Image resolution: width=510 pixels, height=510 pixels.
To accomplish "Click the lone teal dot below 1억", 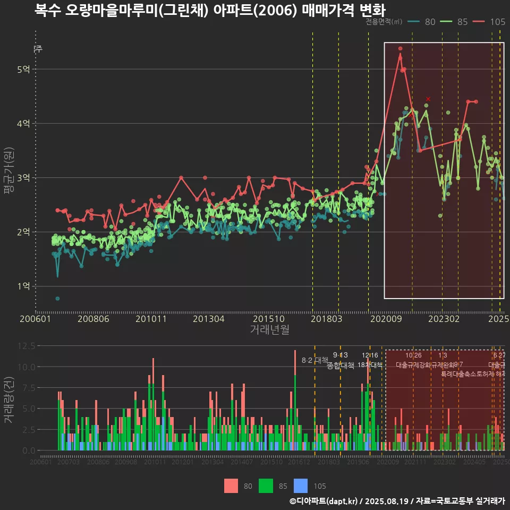I will (57, 299).
